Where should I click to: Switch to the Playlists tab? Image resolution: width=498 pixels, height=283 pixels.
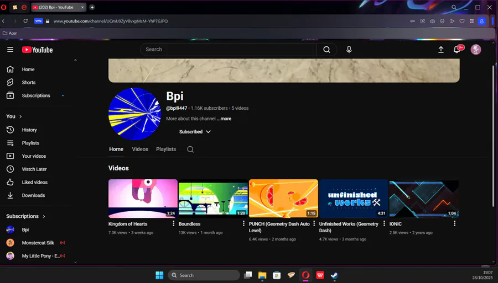pyautogui.click(x=166, y=149)
